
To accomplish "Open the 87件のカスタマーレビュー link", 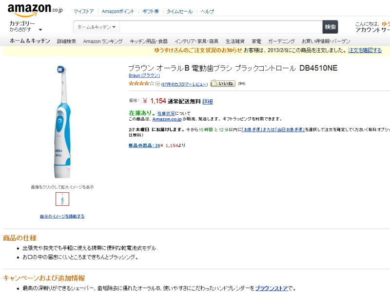I will pos(184,84).
